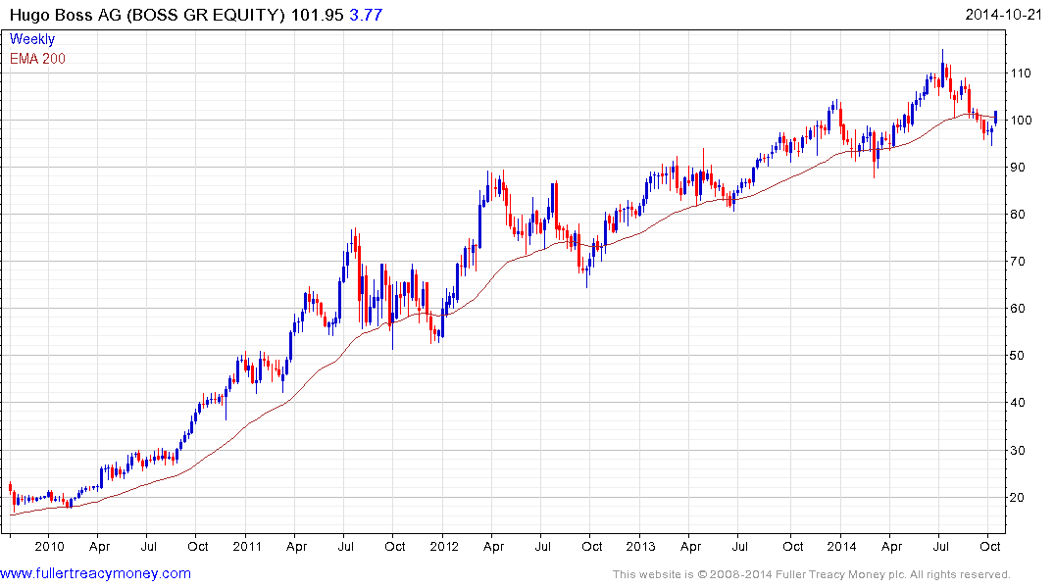Screen dimensions: 1054x588
Task: Click the 2014-10-21 date label
Action: click(1003, 14)
